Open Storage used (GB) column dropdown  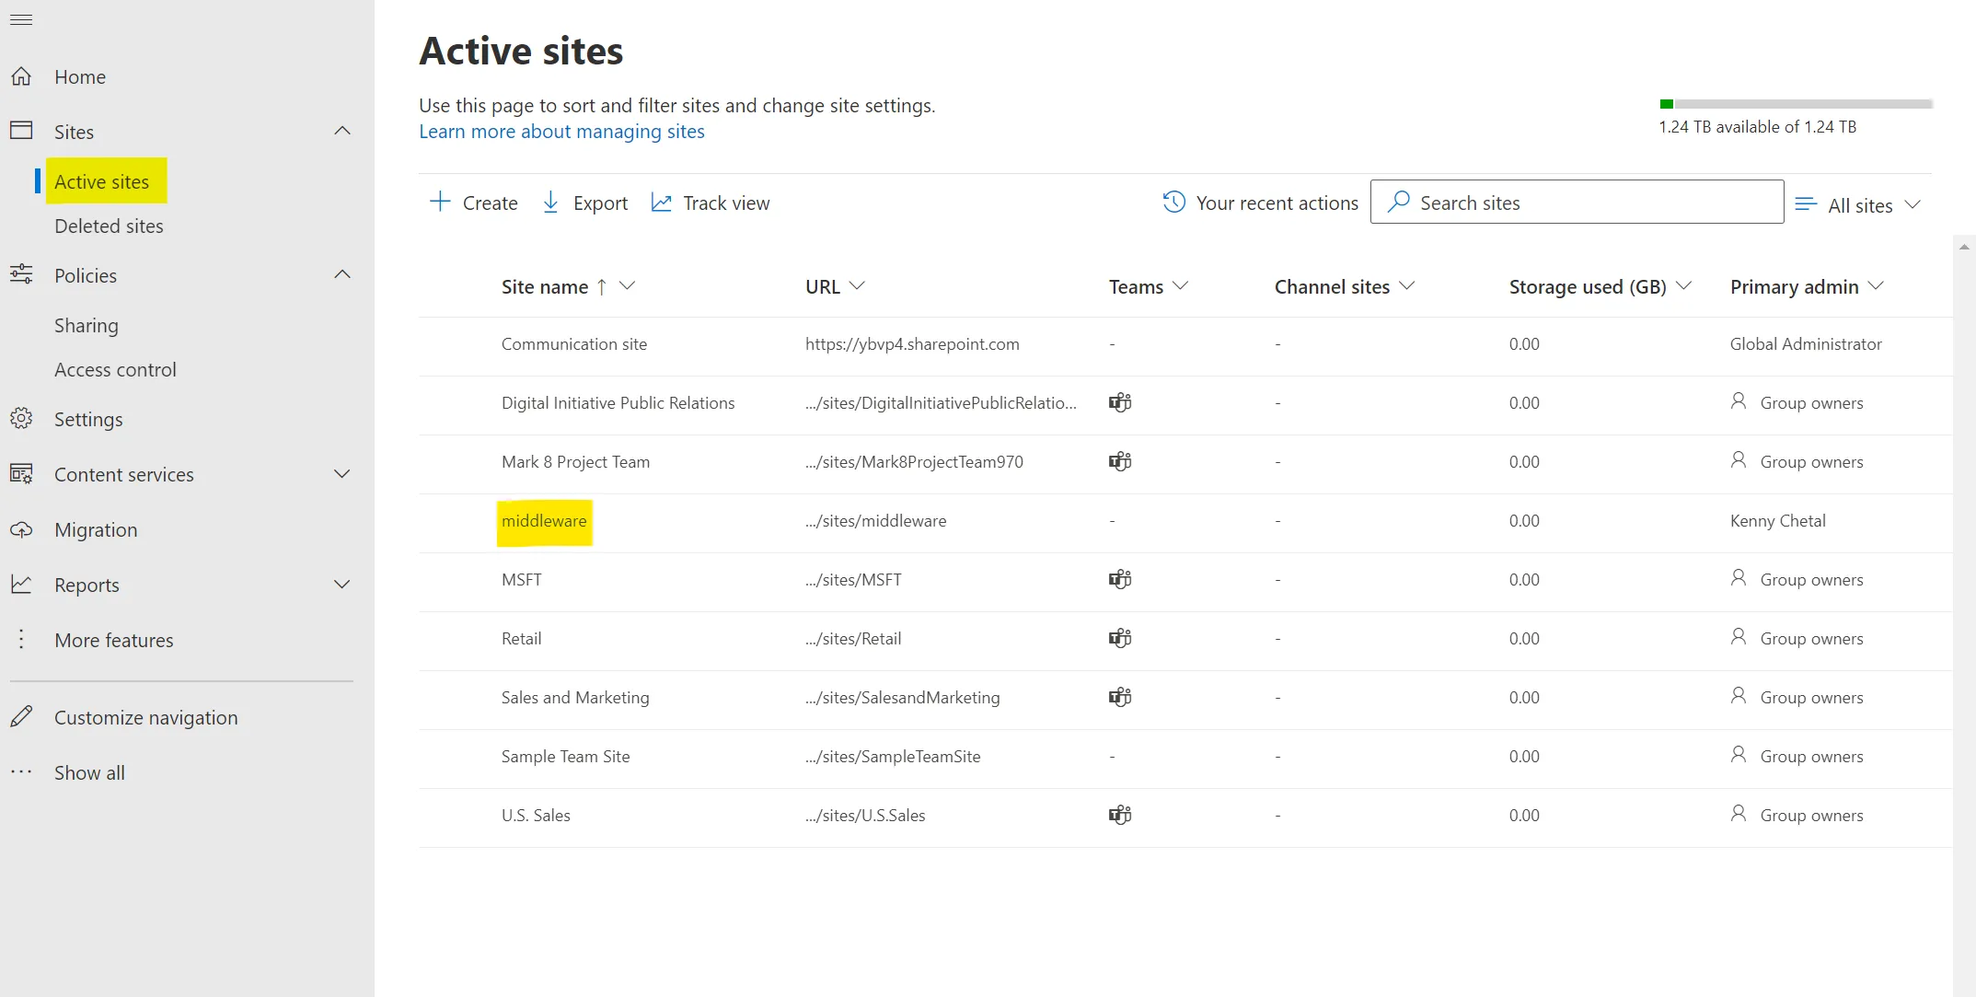(x=1683, y=286)
